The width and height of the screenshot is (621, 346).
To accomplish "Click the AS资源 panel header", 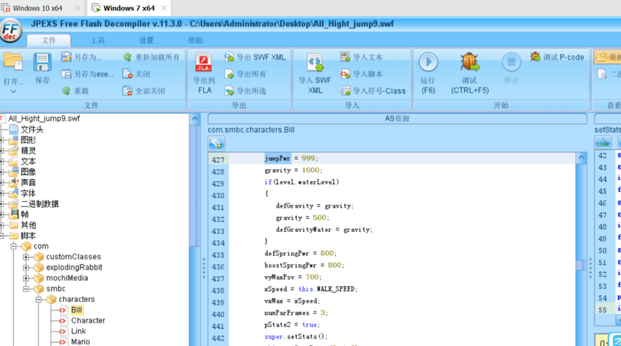I will (397, 119).
